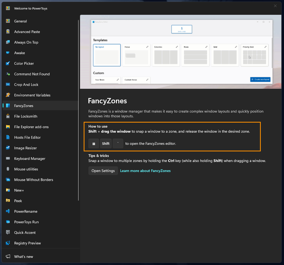Screen dimensions: 284x265
Task: Select the New+ entry
Action: click(x=40, y=190)
